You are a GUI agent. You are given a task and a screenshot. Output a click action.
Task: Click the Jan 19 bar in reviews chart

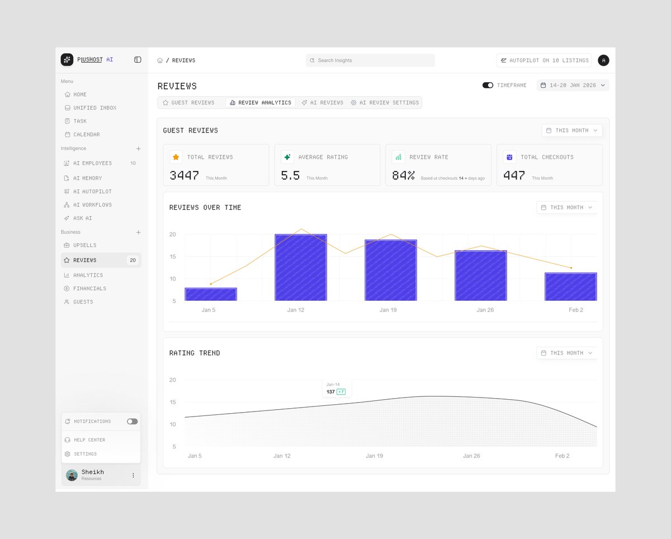(x=391, y=270)
